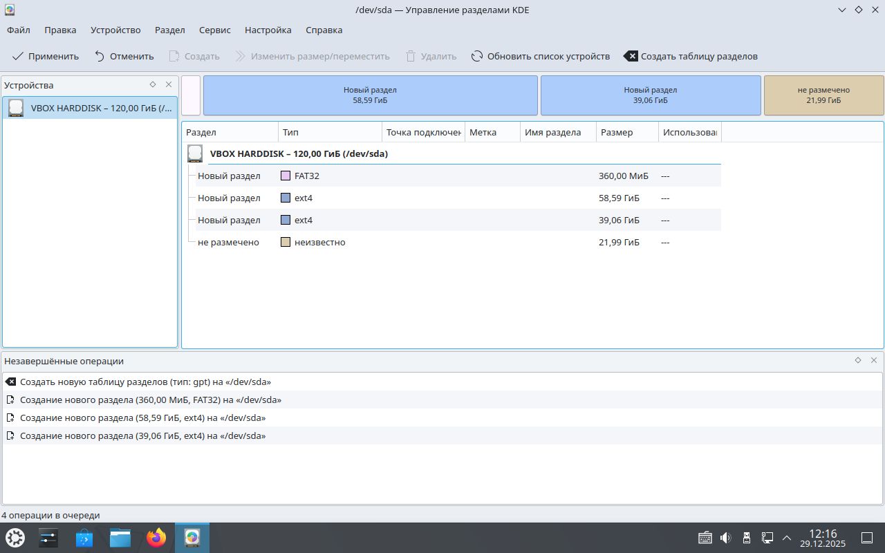Select the 58,59 ГиБ ext4 creation operation
The image size is (885, 553).
coord(442,418)
